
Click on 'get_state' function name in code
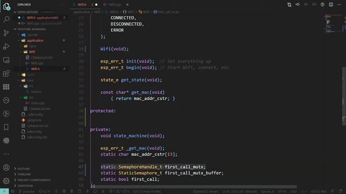[133, 80]
